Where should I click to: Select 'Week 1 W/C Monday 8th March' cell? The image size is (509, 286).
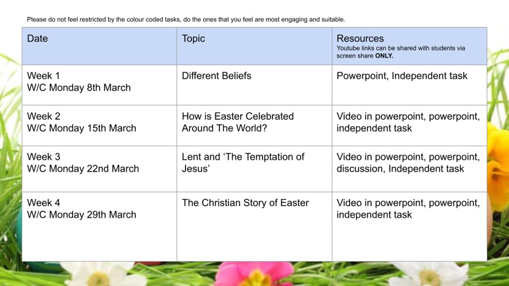(99, 85)
